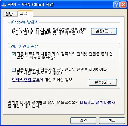128x126 pixels.
Task: Launch the 네트워크 설정 마법사 link
Action: tap(98, 103)
